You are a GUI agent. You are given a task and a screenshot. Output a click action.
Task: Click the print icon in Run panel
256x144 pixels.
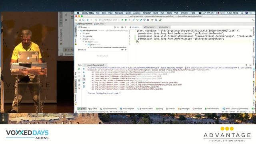pos(84,83)
